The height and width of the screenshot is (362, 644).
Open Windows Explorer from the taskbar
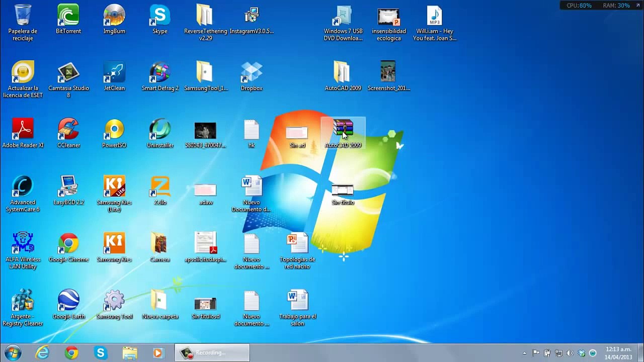coord(130,353)
